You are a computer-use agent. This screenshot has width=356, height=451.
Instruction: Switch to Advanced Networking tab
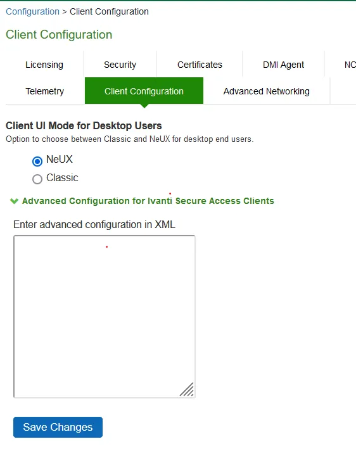pos(266,91)
